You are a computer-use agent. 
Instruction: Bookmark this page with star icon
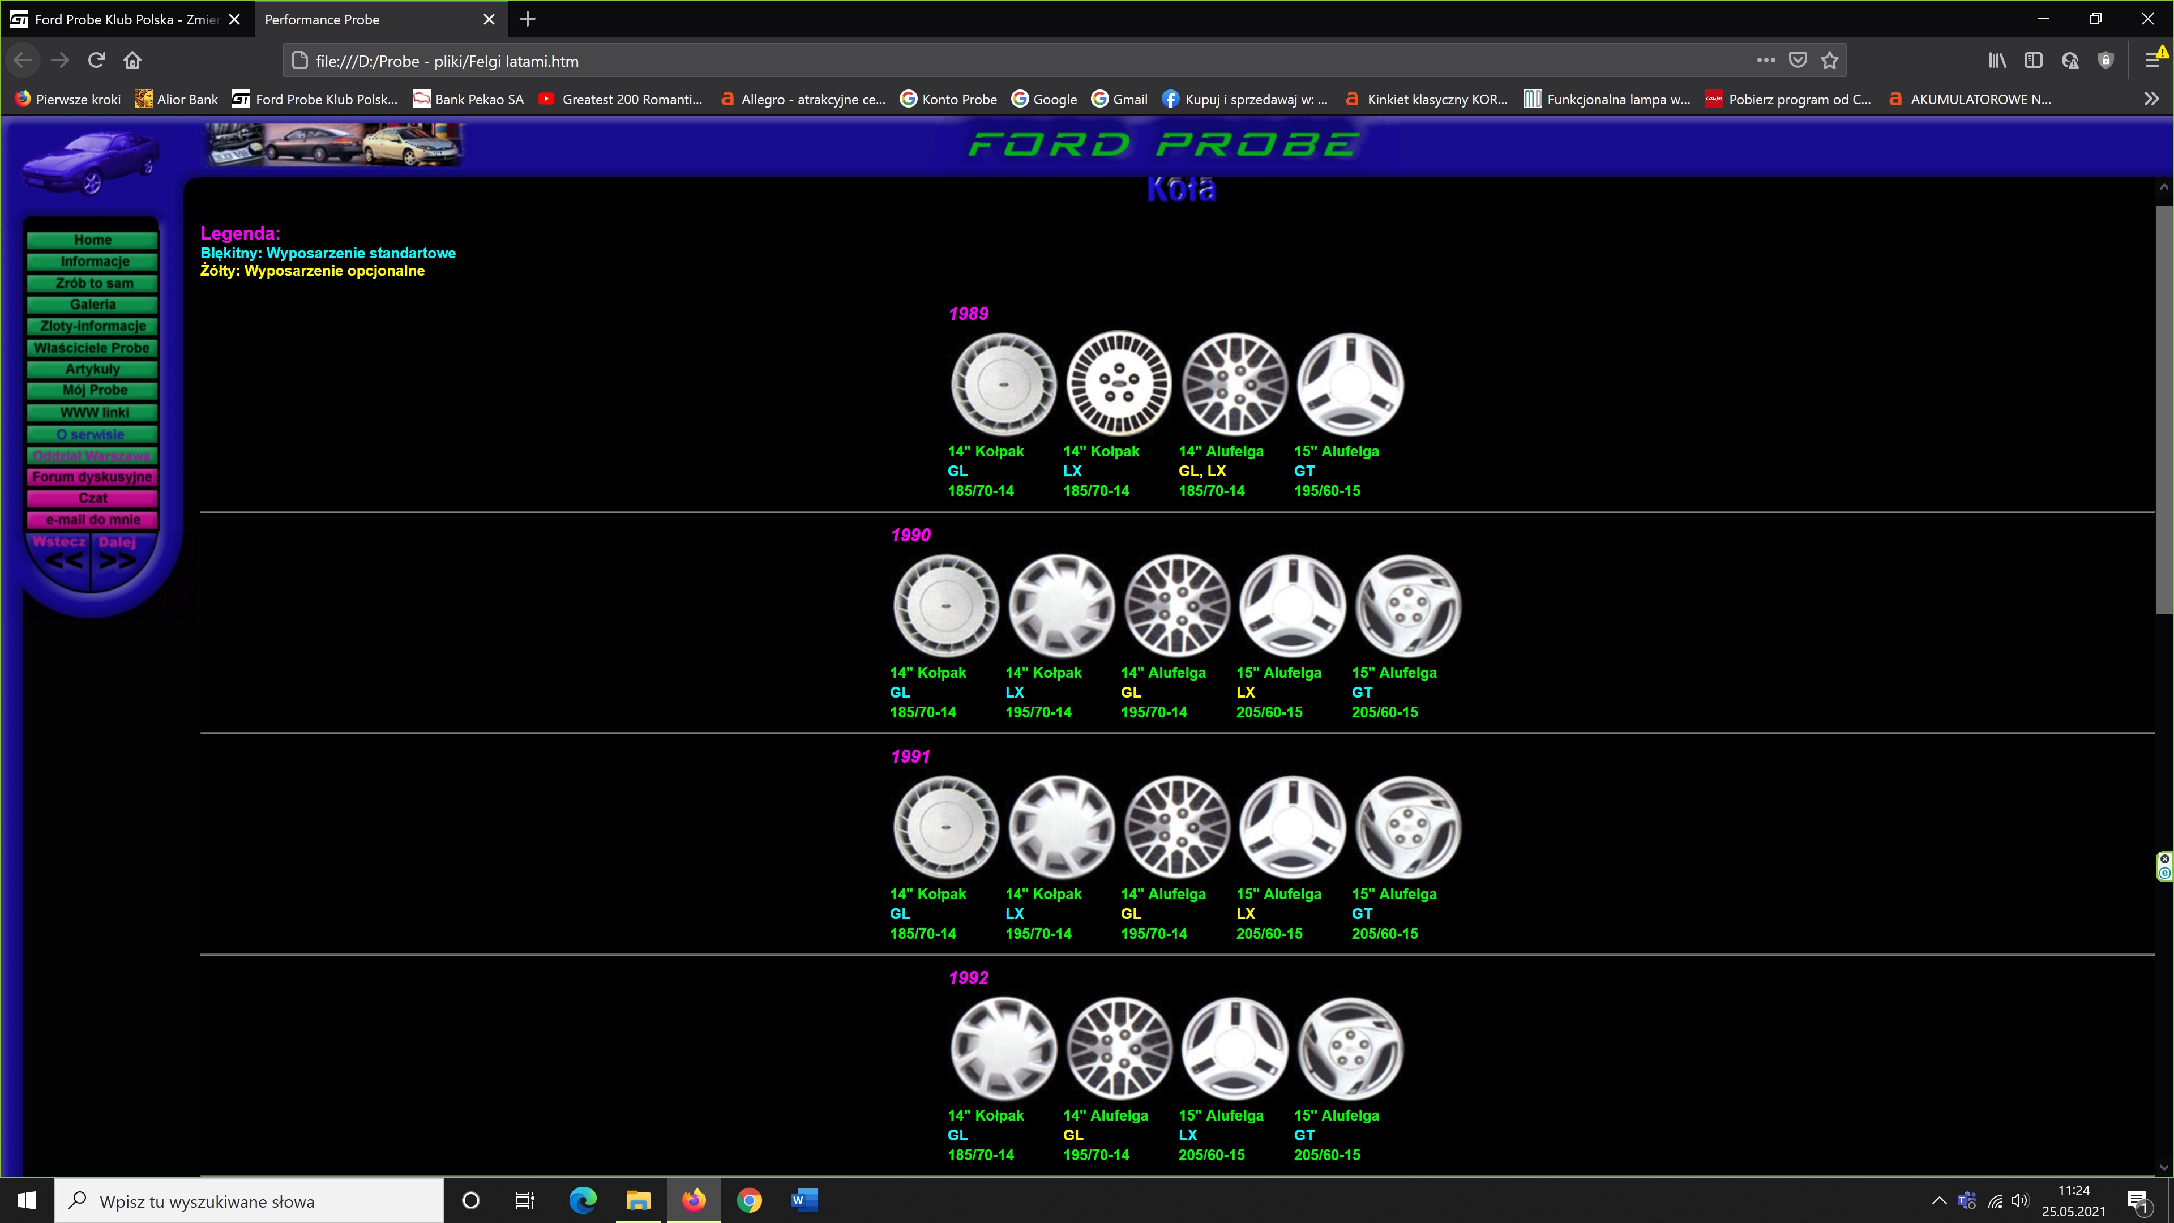pos(1829,60)
